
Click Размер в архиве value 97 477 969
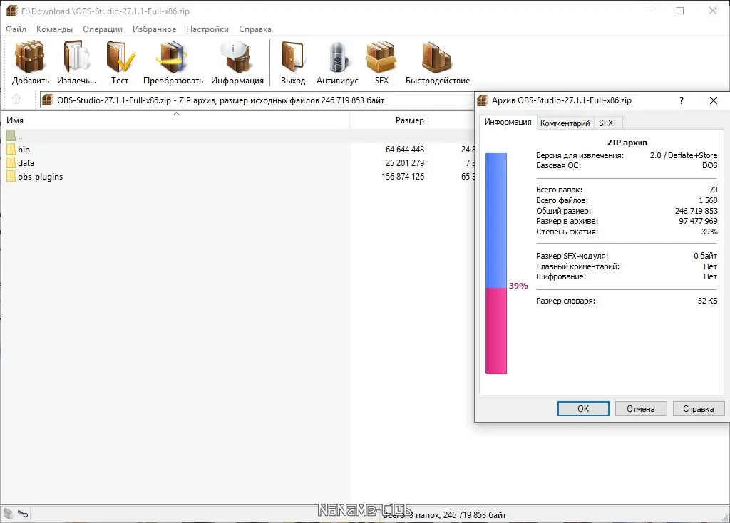(698, 221)
